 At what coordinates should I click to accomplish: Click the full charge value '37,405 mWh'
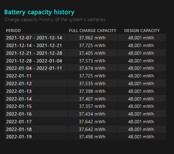(92, 53)
